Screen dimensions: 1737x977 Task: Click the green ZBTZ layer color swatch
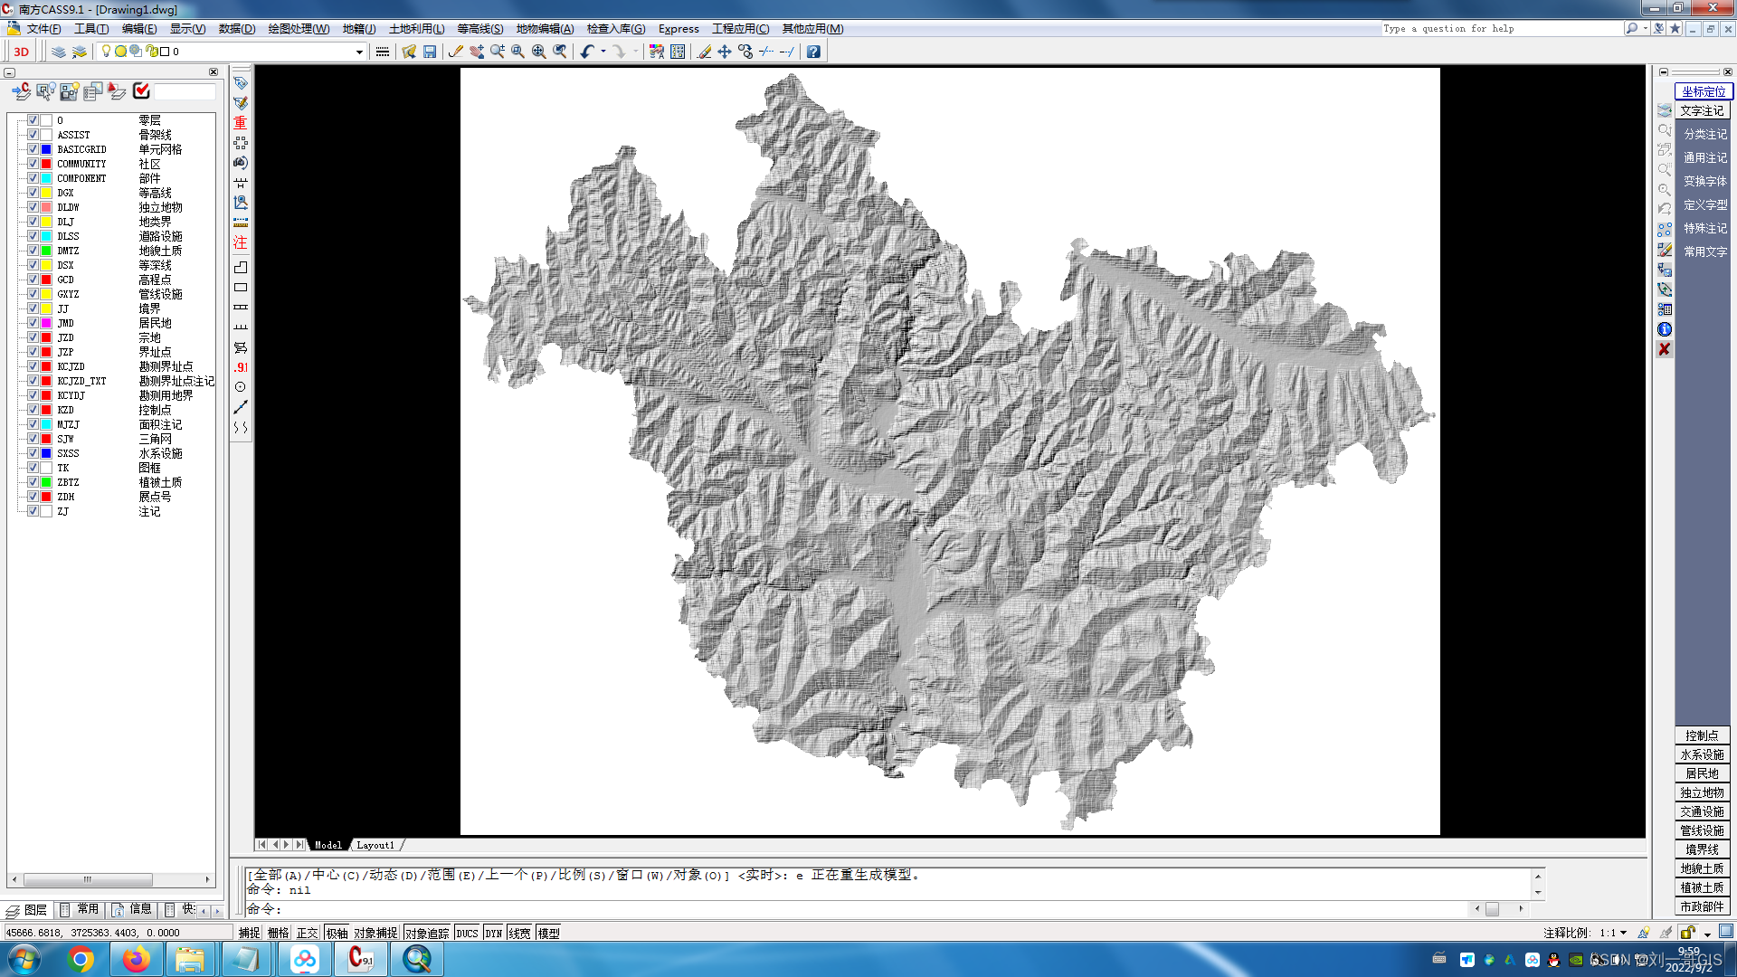click(x=46, y=482)
